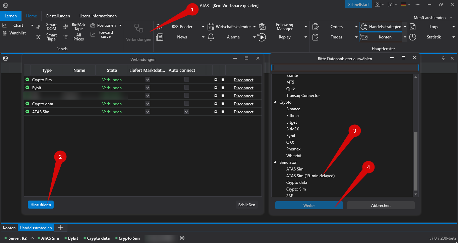458x243 pixels.
Task: Disable Auto connect for ATAS Sim
Action: click(x=187, y=112)
